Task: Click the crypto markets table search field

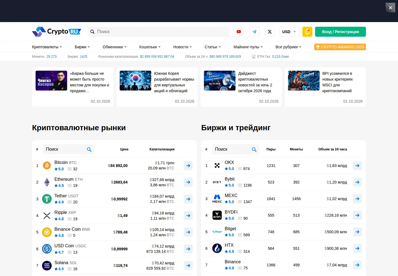Action: coord(69,149)
